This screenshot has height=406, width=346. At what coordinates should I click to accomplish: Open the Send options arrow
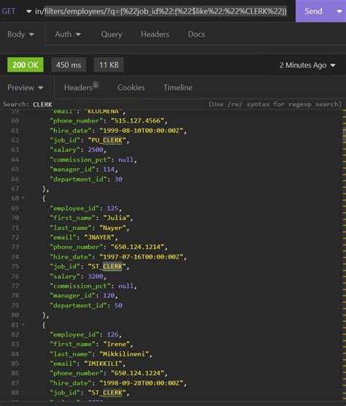pos(339,11)
